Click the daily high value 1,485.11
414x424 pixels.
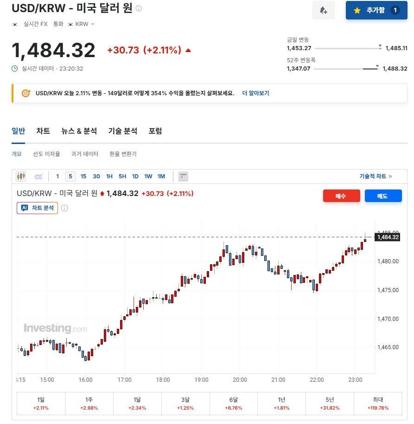[x=396, y=48]
